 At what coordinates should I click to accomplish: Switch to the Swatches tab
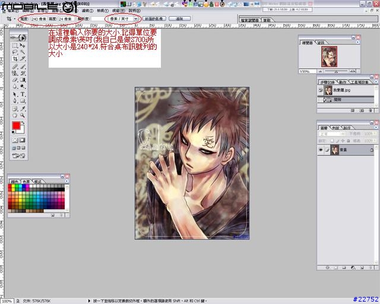pyautogui.click(x=26, y=181)
